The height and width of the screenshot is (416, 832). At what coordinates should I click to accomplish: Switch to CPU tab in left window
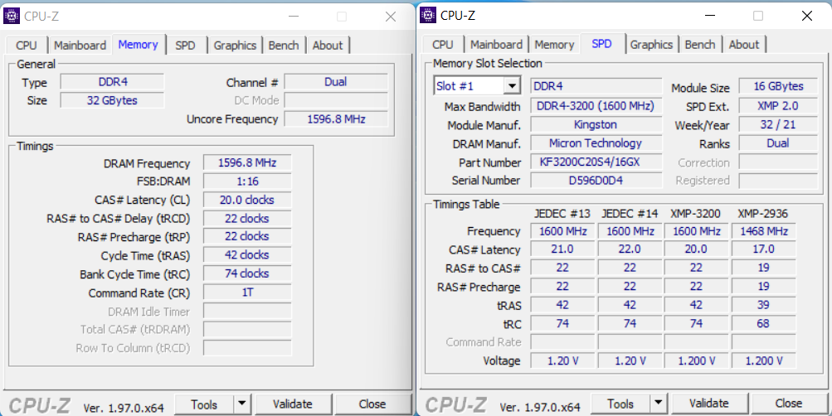27,46
